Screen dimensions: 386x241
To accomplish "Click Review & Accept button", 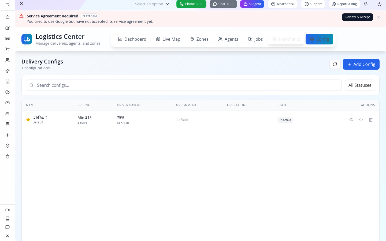I will point(358,17).
